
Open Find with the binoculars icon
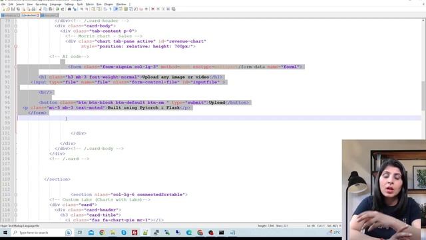pos(69,9)
